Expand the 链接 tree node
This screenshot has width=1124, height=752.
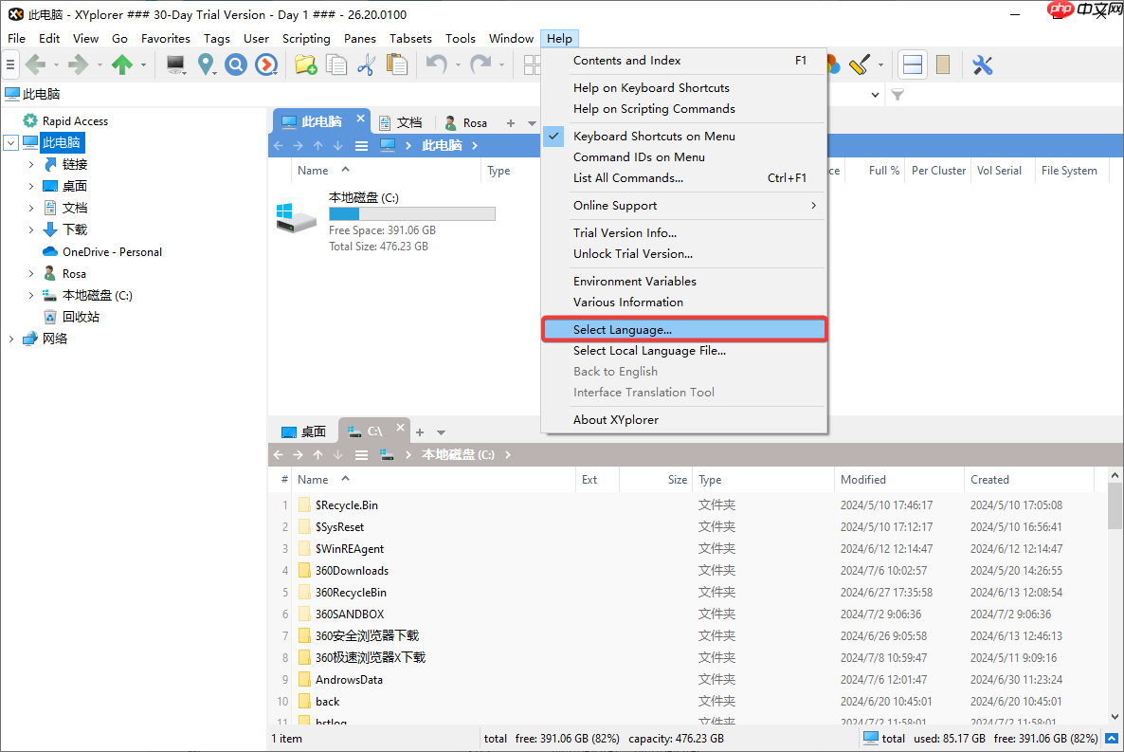point(31,164)
